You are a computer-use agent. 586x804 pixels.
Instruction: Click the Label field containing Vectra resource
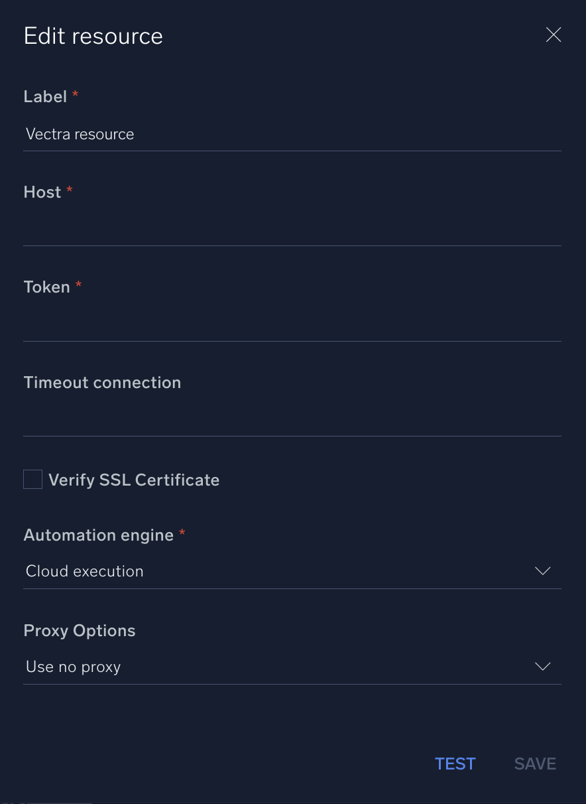point(292,135)
